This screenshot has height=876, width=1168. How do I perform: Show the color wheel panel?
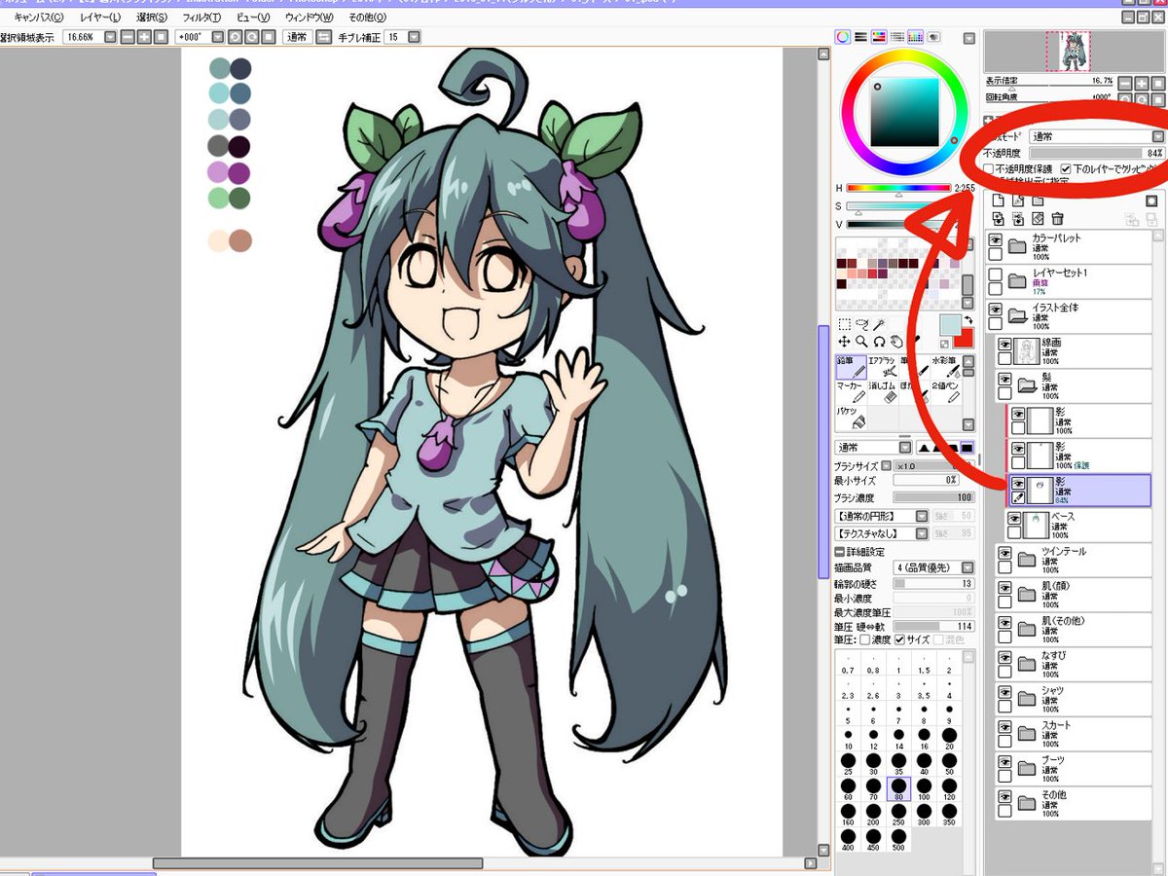pos(843,37)
